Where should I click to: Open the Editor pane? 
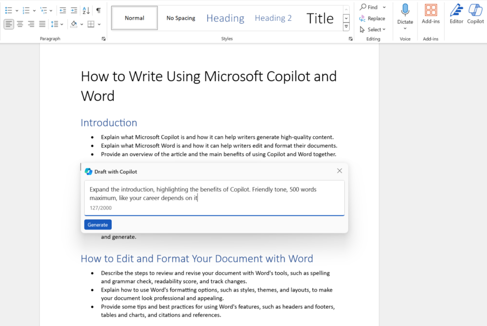pyautogui.click(x=457, y=14)
